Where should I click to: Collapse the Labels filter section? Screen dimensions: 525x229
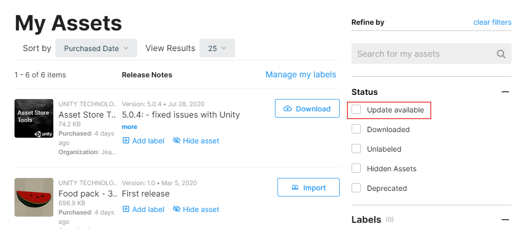click(x=505, y=220)
